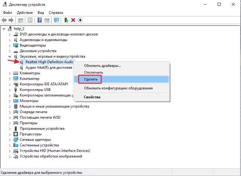Open Help via the question mark icon
Screen dimensions: 241x176
click(x=40, y=20)
